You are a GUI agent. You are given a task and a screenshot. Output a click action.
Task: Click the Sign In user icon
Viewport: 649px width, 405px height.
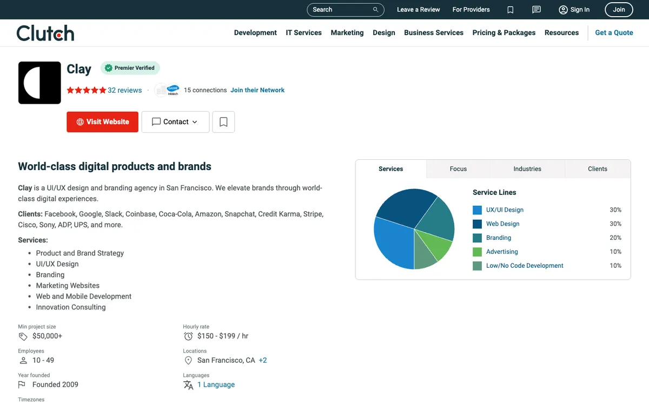click(563, 10)
